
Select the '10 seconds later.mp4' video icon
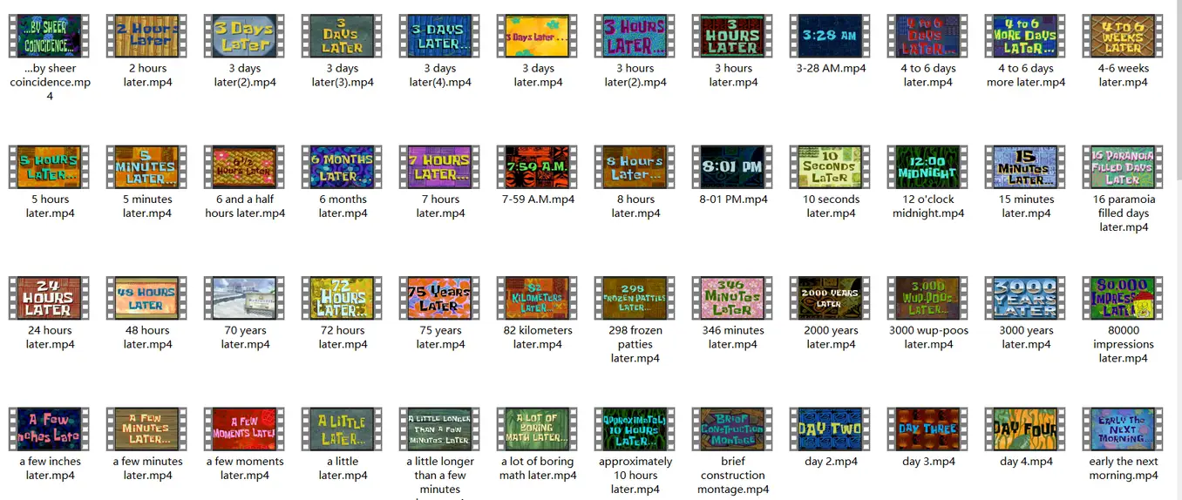[831, 167]
